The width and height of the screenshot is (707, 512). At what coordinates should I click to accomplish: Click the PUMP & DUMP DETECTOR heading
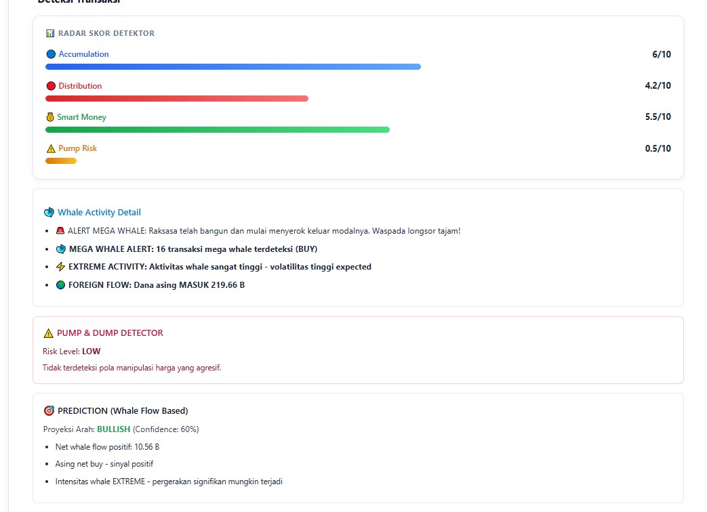(110, 333)
